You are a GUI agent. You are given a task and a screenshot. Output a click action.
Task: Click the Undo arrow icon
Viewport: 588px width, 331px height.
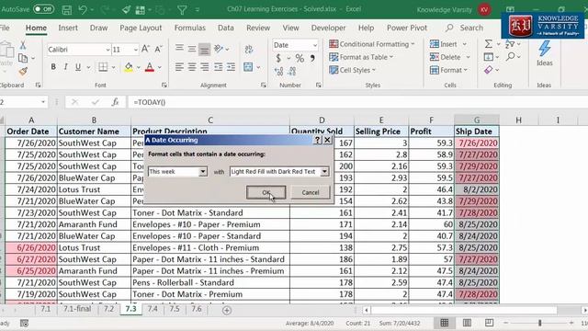[x=83, y=10]
